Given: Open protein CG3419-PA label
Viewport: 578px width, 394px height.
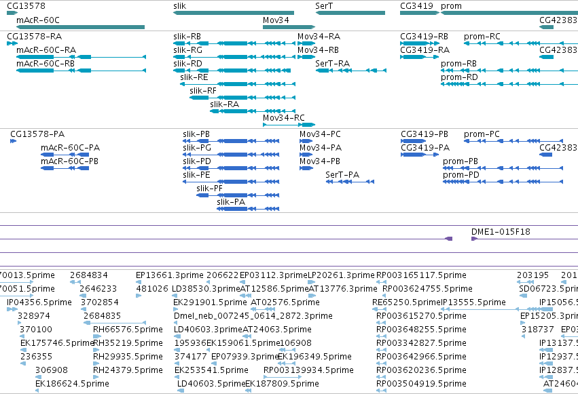Looking at the screenshot, I should [x=425, y=148].
